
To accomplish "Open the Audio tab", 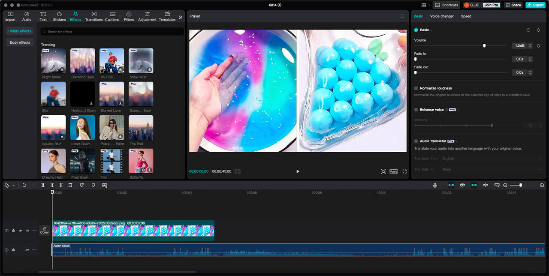I will [x=27, y=16].
